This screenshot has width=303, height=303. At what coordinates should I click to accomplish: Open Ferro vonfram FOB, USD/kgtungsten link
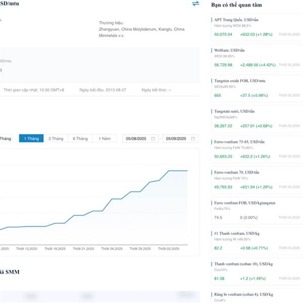pyautogui.click(x=244, y=203)
